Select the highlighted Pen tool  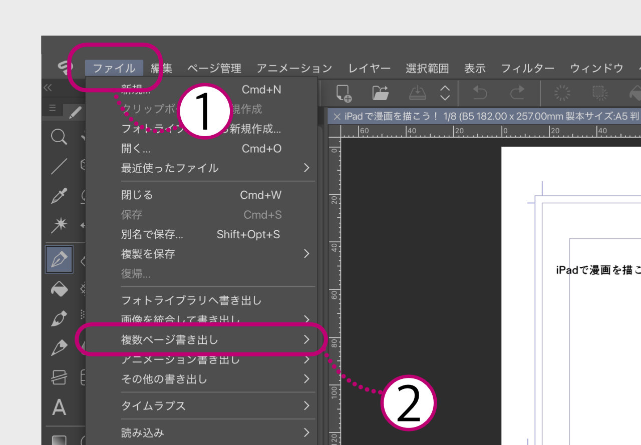pos(59,259)
